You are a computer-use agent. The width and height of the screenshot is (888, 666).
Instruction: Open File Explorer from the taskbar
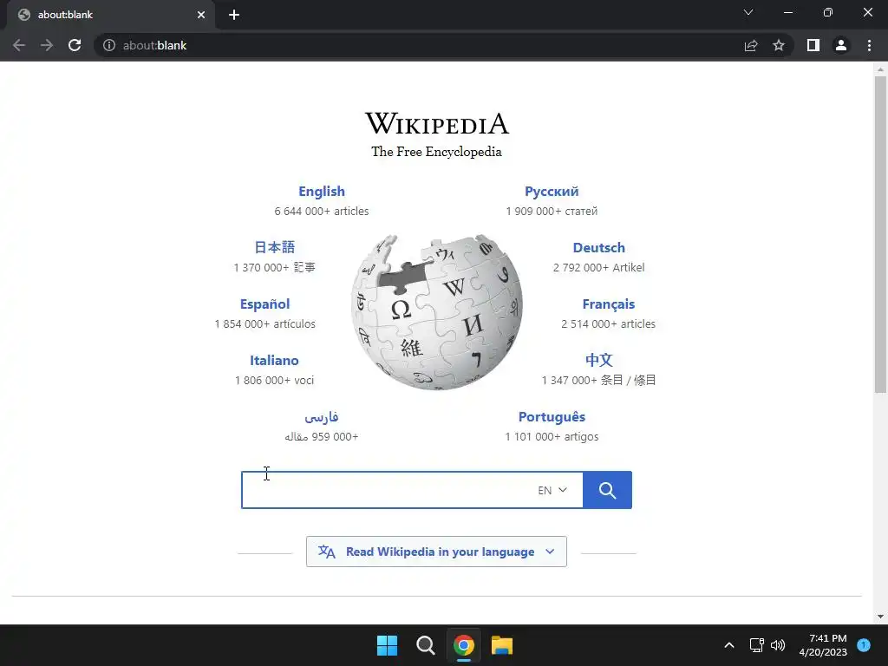502,645
